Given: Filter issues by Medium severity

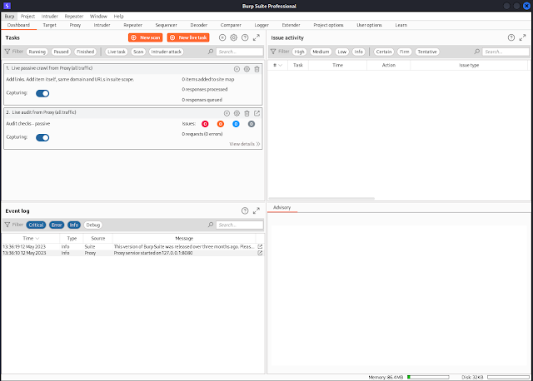Looking at the screenshot, I should pyautogui.click(x=321, y=52).
